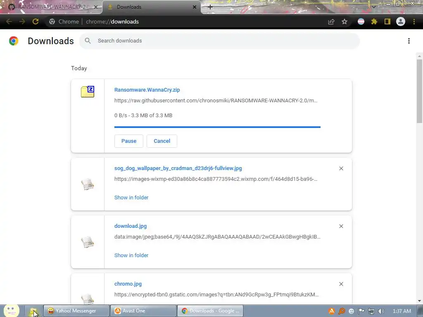
Task: Reload the page with the refresh icon
Action: coord(36,21)
